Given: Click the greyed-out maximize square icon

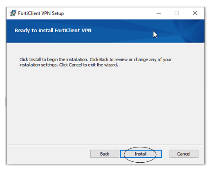Looking at the screenshot, I should [177, 13].
